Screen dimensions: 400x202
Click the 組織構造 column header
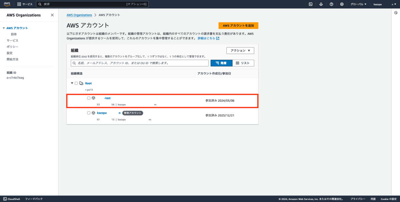[77, 73]
